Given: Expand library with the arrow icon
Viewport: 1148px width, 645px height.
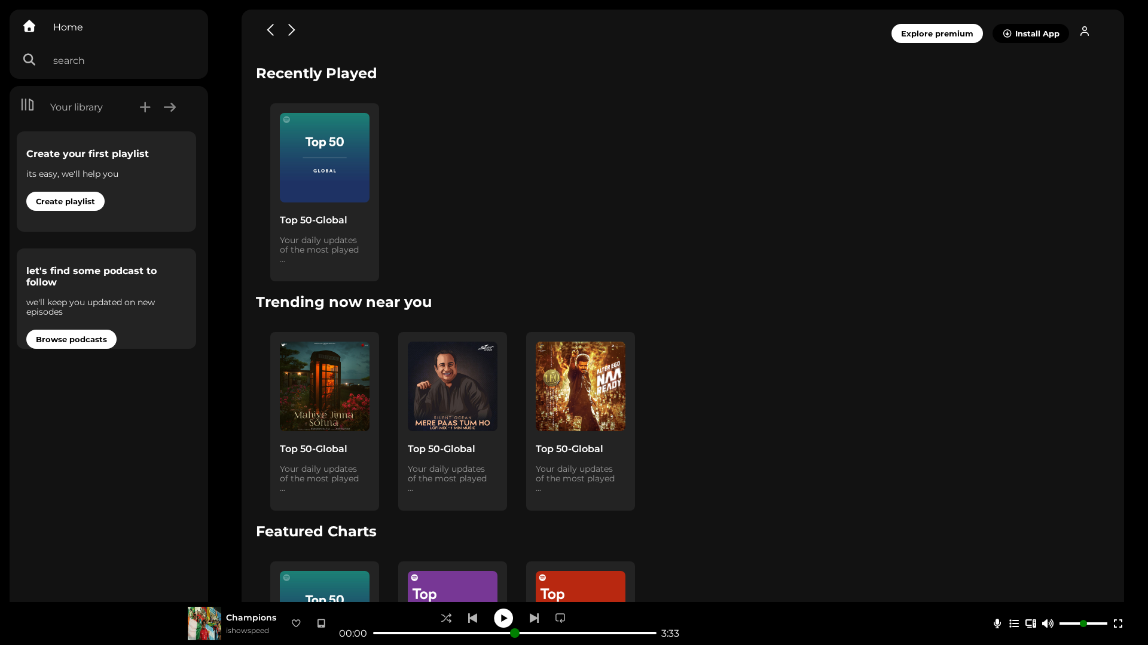Looking at the screenshot, I should point(170,107).
